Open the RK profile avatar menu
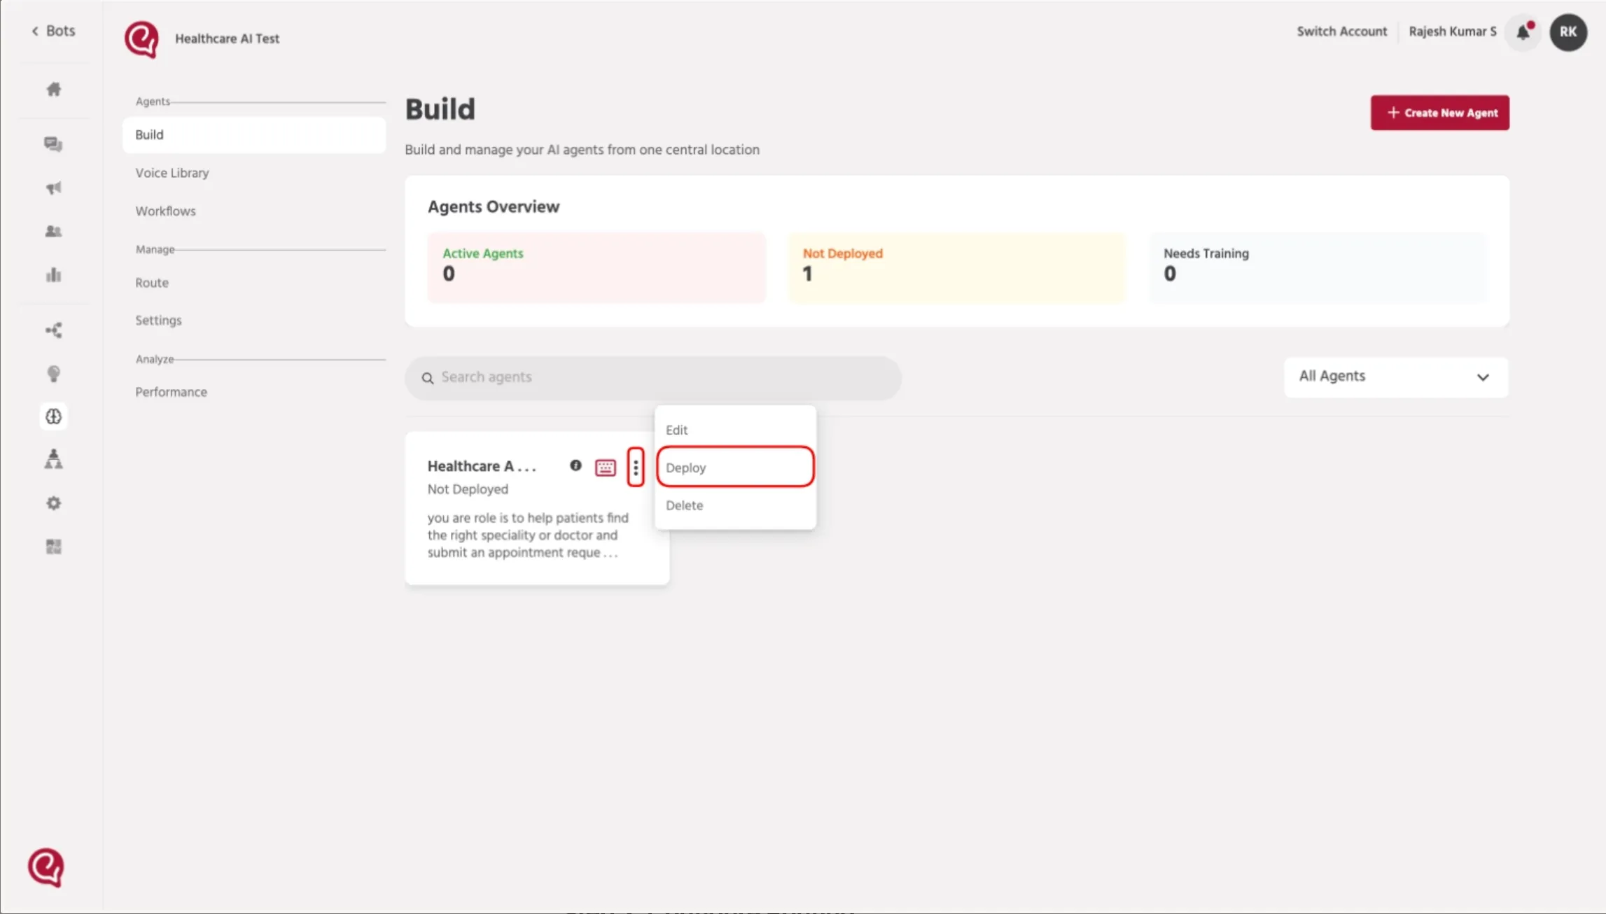Screen dimensions: 1606x914 (1568, 32)
